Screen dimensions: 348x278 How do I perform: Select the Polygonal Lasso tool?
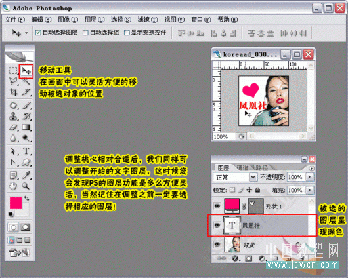13,81
